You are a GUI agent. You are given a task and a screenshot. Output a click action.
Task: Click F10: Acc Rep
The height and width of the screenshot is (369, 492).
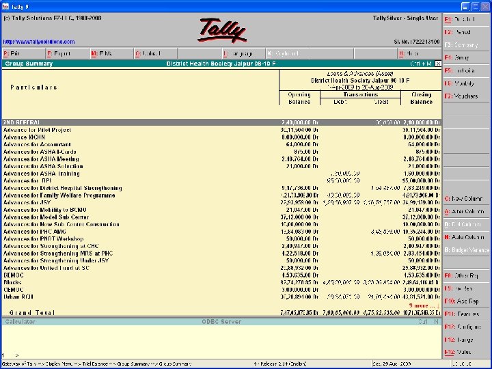click(466, 301)
